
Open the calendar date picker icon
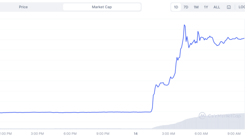[x=229, y=7]
